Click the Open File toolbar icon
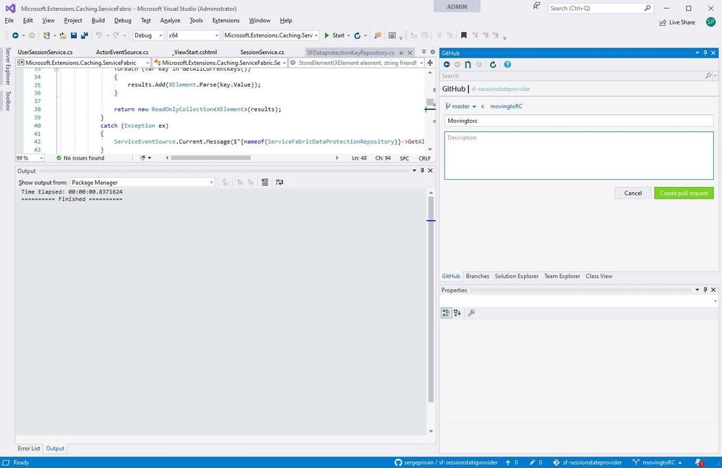Viewport: 722px width, 468px height. coord(63,35)
